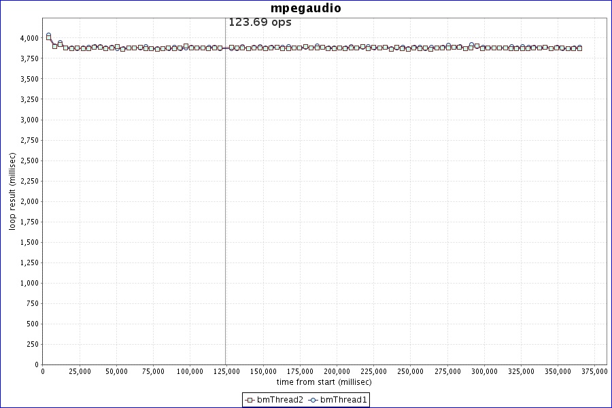Select the bmThread2 legend label

pyautogui.click(x=279, y=400)
